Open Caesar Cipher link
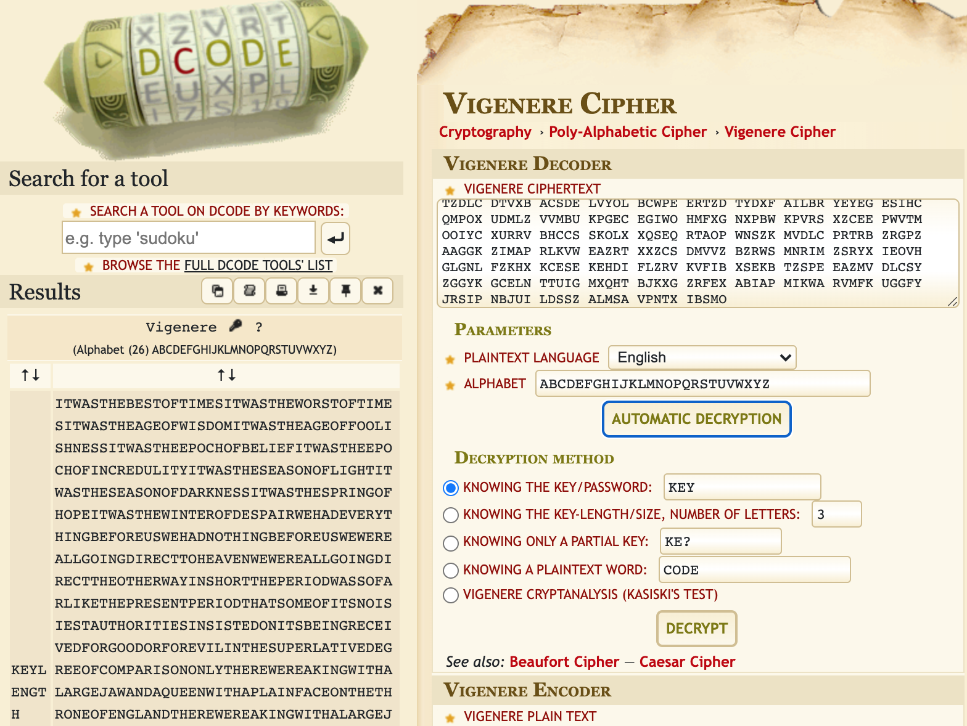 click(687, 662)
